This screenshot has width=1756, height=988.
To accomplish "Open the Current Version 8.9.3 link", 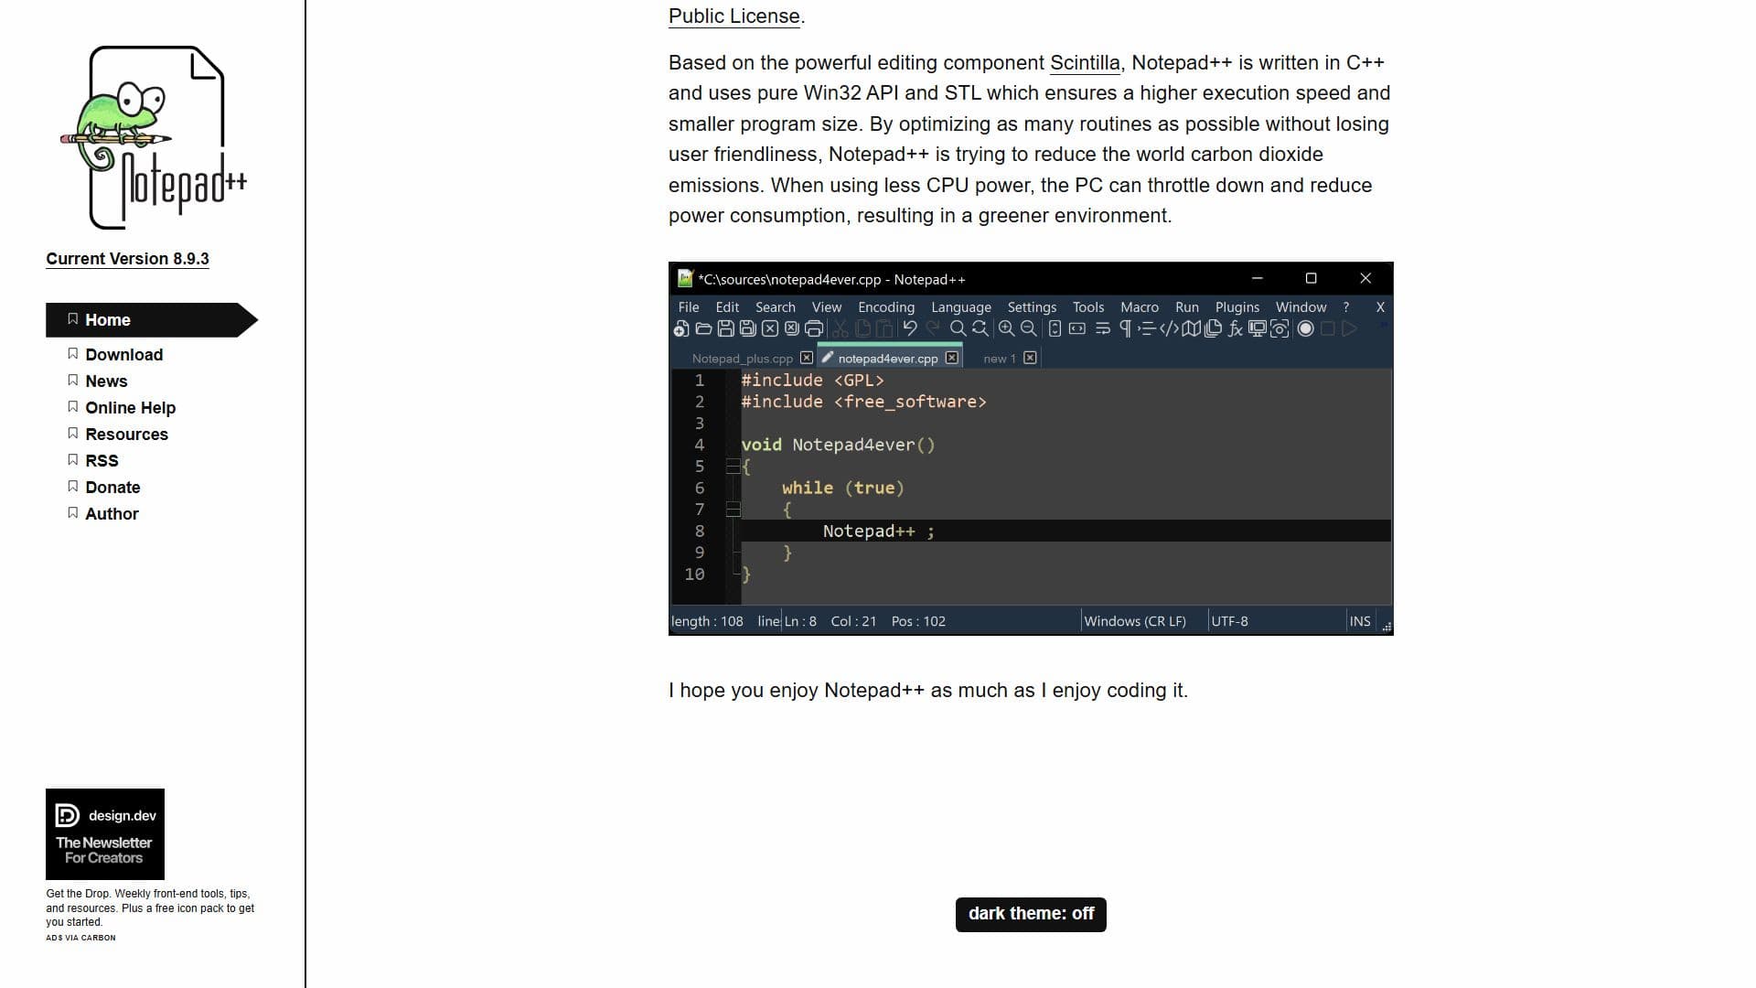I will click(x=127, y=259).
